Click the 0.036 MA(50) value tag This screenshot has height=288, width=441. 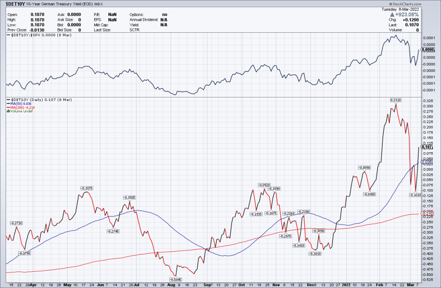pyautogui.click(x=426, y=162)
